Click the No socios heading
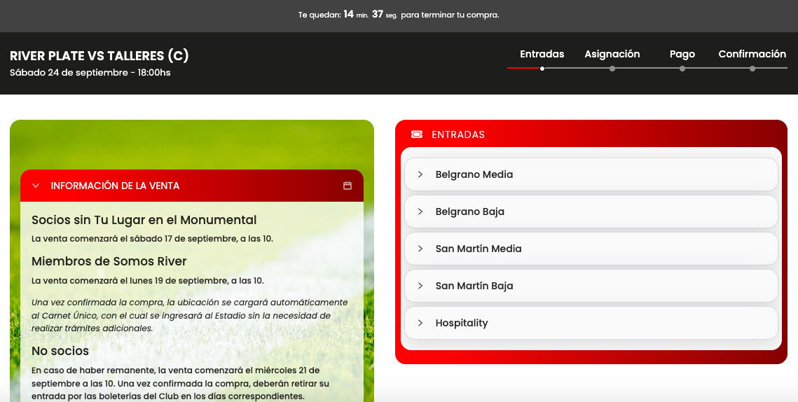798x402 pixels. (60, 351)
